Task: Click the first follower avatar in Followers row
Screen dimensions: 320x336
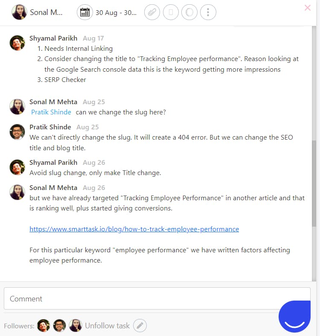Action: click(x=44, y=326)
